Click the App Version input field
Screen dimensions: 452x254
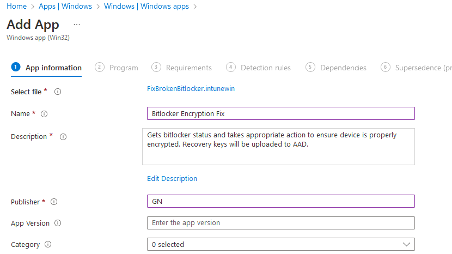[x=280, y=223]
